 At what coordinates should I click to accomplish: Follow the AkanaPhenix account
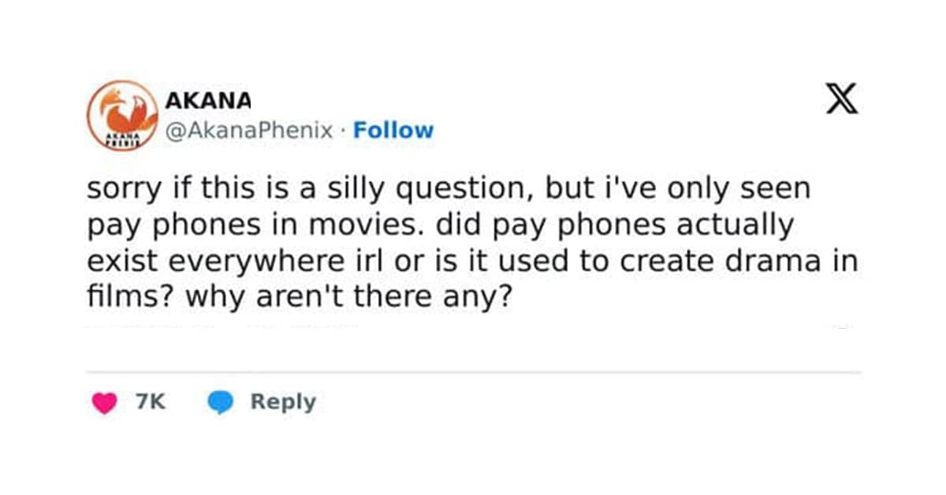pos(393,130)
